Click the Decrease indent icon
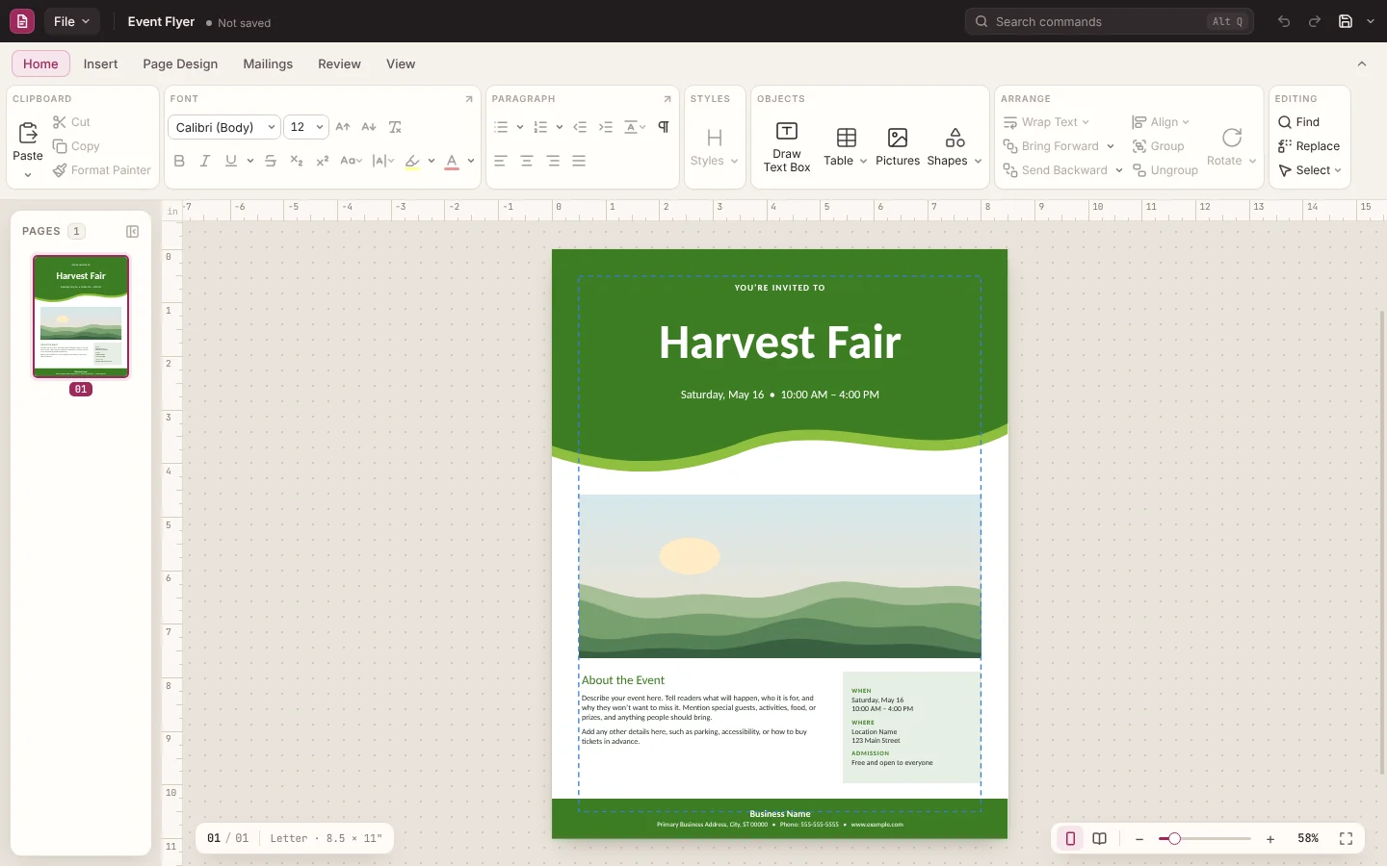The height and width of the screenshot is (866, 1387). click(580, 127)
